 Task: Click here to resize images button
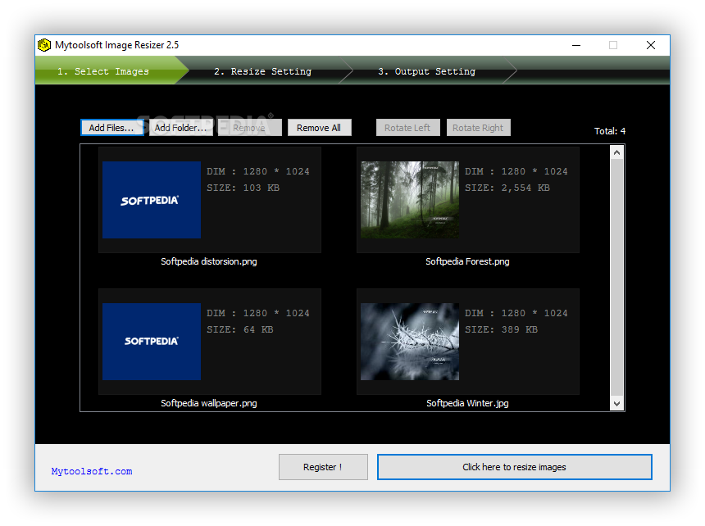[x=514, y=467]
